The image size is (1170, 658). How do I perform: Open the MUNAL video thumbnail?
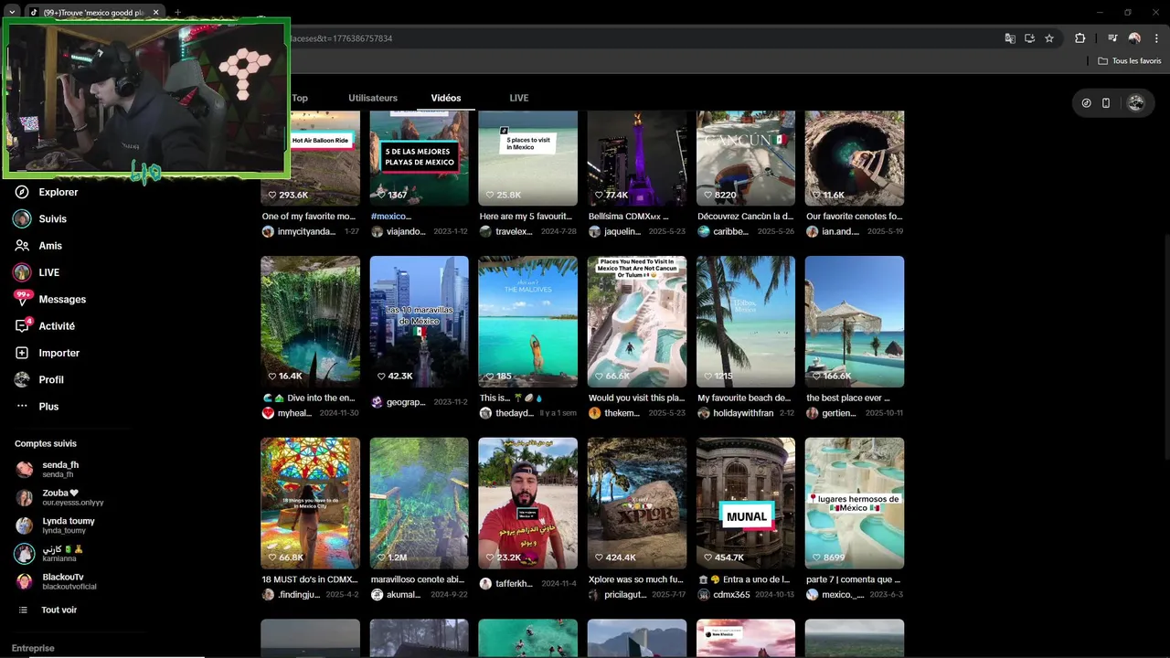click(x=746, y=503)
